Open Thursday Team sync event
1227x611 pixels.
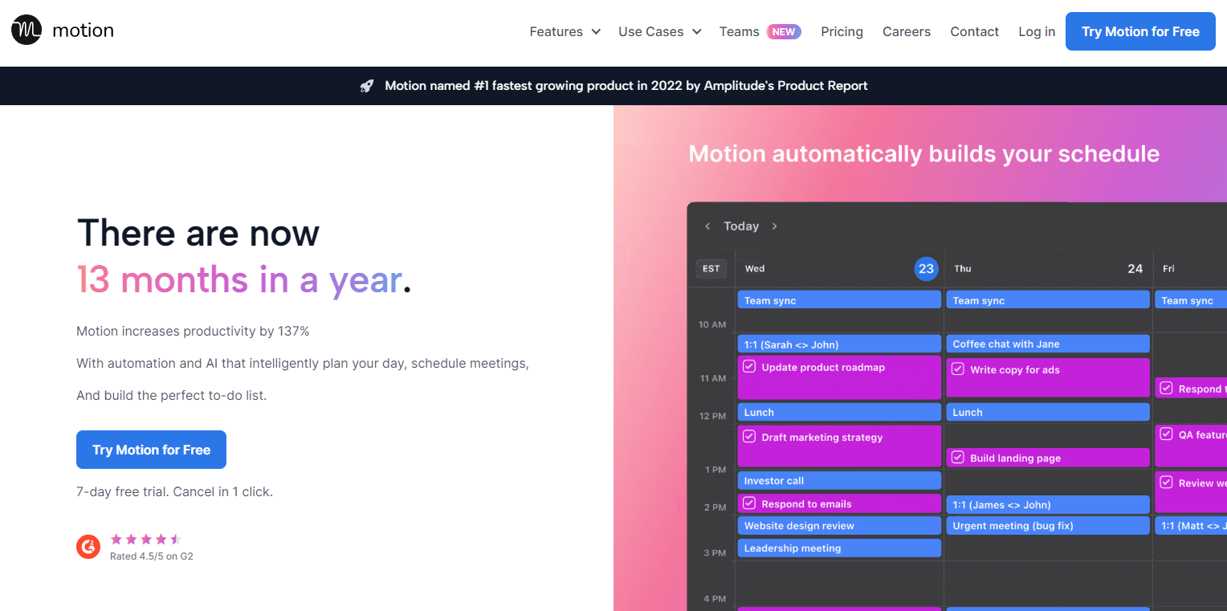pyautogui.click(x=1048, y=300)
